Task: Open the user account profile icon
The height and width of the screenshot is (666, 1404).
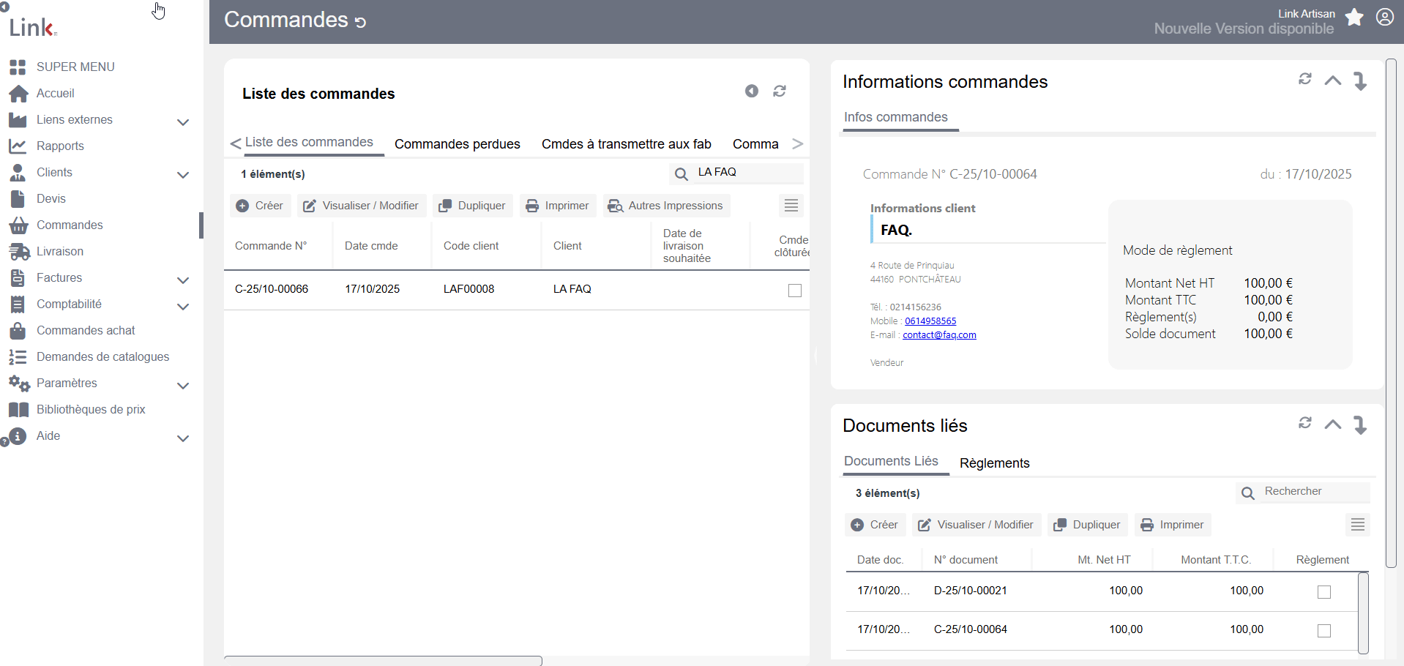Action: [x=1385, y=17]
